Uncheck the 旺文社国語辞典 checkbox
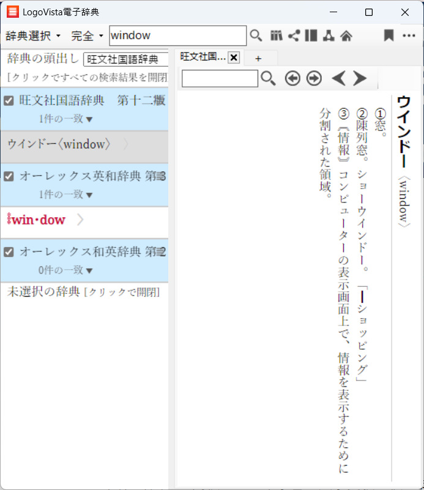Image resolution: width=424 pixels, height=490 pixels. (x=9, y=101)
